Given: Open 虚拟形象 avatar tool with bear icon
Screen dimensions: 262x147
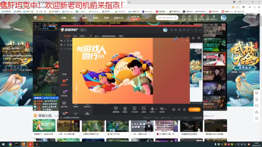Looking at the screenshot, I should click(x=64, y=104).
